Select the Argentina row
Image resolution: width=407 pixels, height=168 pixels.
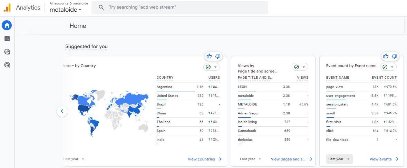[188, 87]
